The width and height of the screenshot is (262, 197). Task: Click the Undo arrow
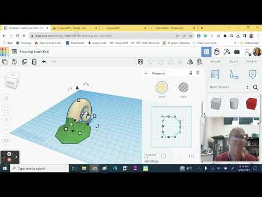[44, 62]
